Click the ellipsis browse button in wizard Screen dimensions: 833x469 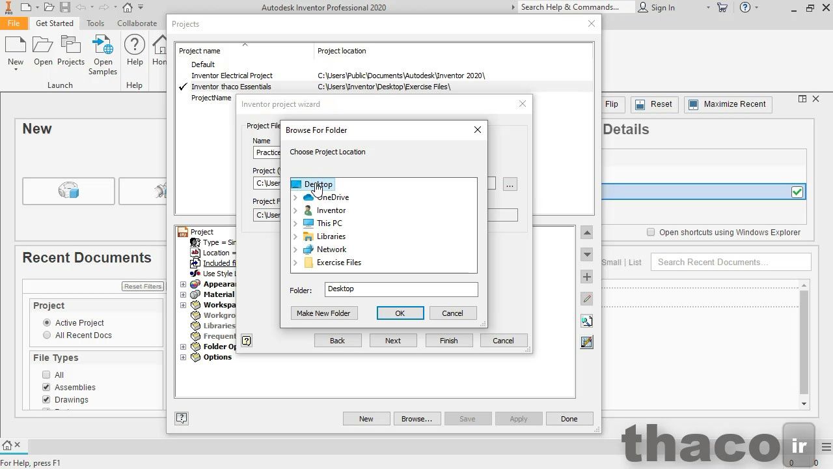[510, 184]
